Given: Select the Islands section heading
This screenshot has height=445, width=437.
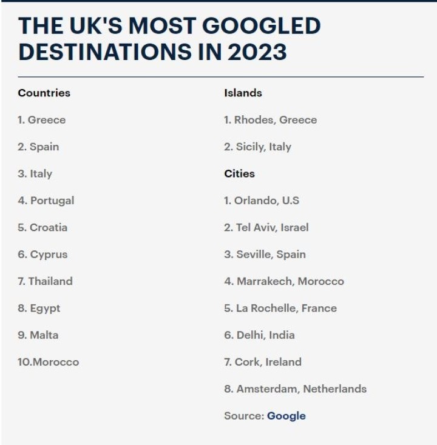Looking at the screenshot, I should click(243, 93).
